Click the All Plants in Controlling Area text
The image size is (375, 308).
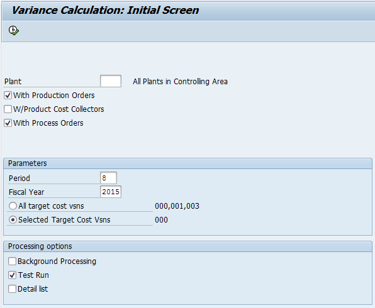(180, 82)
